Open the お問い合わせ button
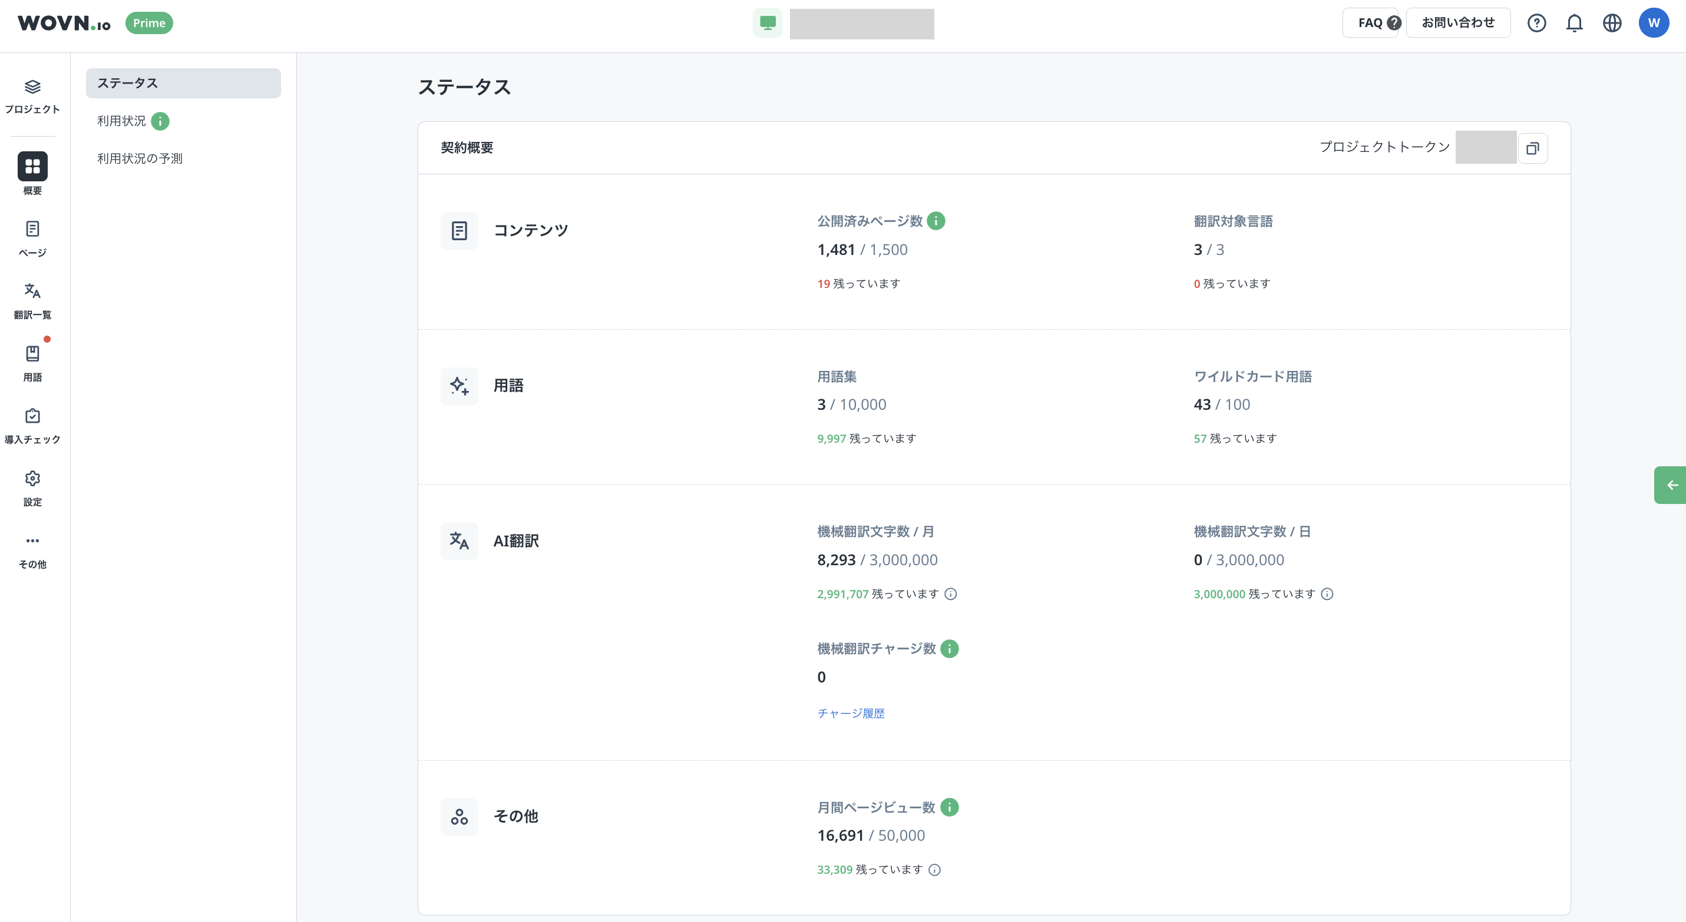Viewport: 1686px width, 922px height. coord(1457,22)
